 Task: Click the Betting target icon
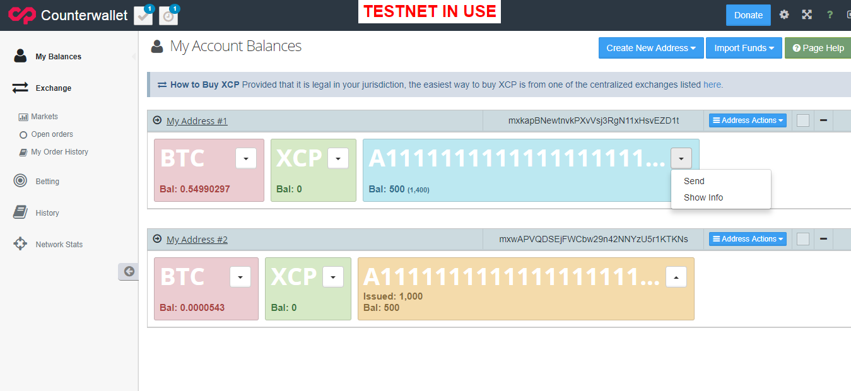[x=20, y=181]
